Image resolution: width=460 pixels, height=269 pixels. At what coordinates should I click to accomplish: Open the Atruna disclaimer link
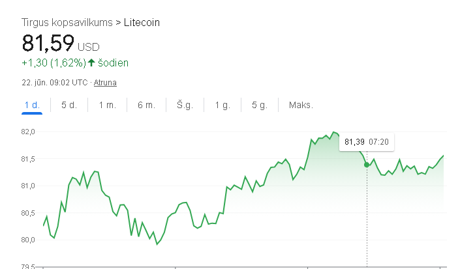(x=105, y=83)
